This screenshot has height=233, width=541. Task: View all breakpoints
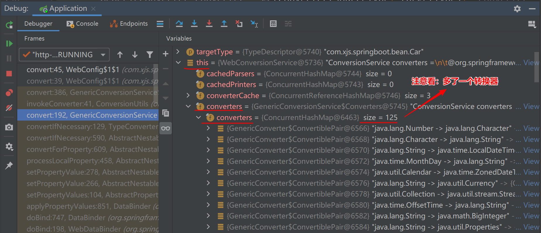[9, 93]
